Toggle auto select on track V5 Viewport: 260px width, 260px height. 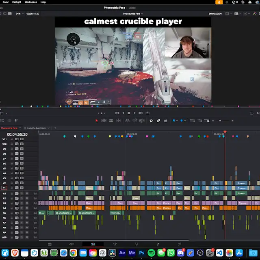point(17,168)
